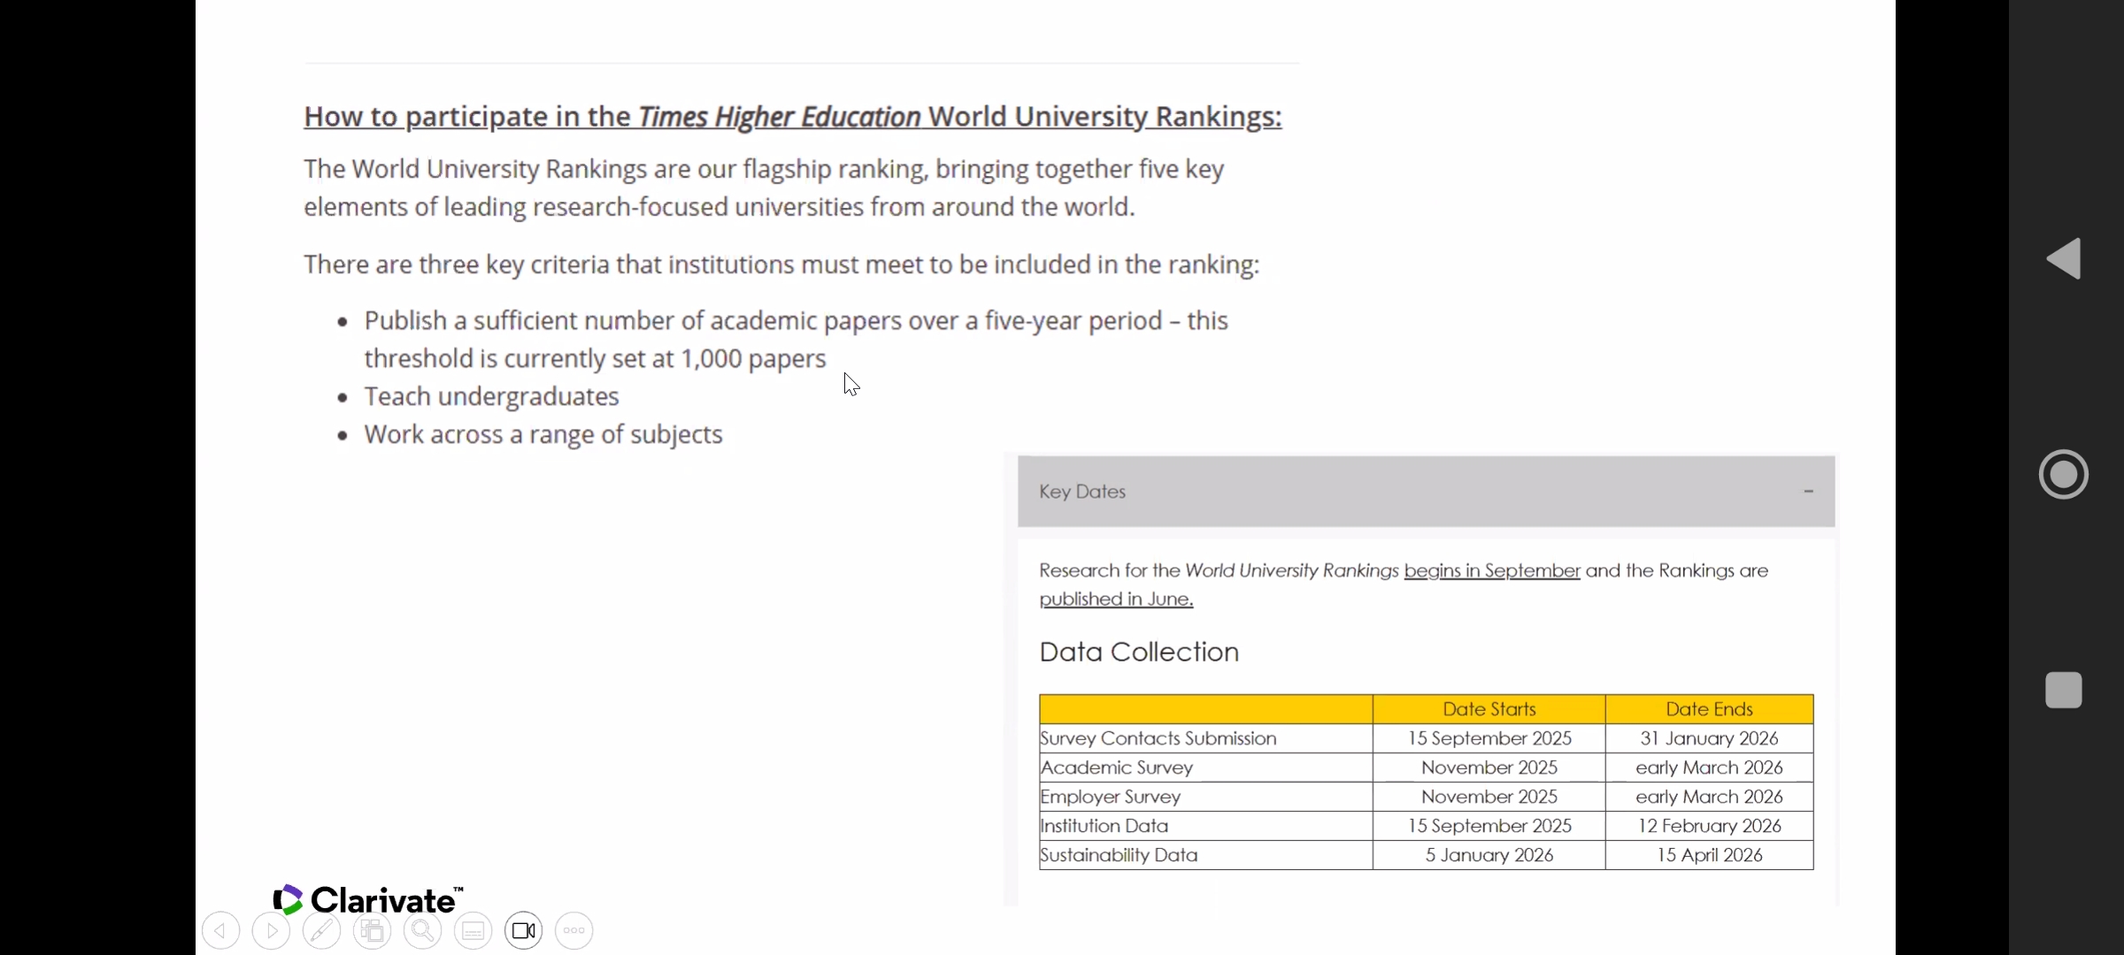Screen dimensions: 2124x955
Task: Collapse the Key Dates section
Action: point(1808,492)
